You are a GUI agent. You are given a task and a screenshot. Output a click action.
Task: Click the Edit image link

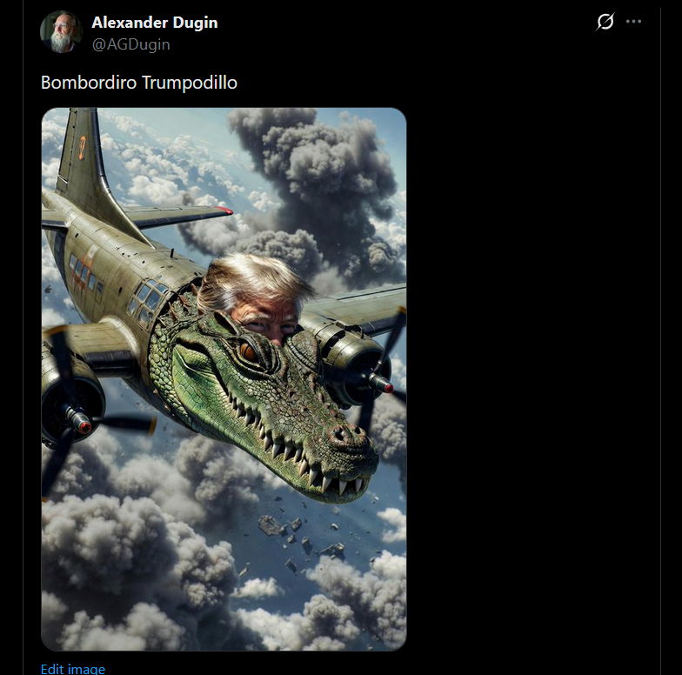[x=73, y=668]
